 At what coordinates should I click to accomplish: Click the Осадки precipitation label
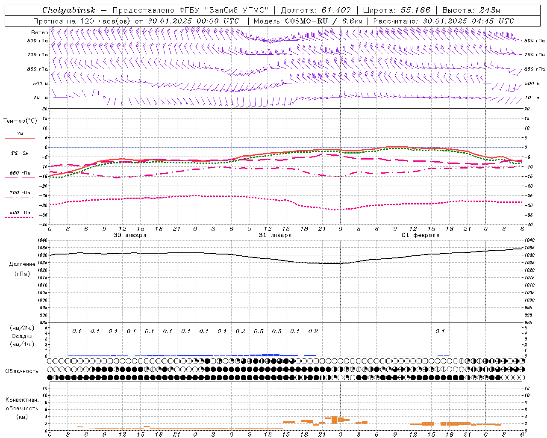(22, 336)
